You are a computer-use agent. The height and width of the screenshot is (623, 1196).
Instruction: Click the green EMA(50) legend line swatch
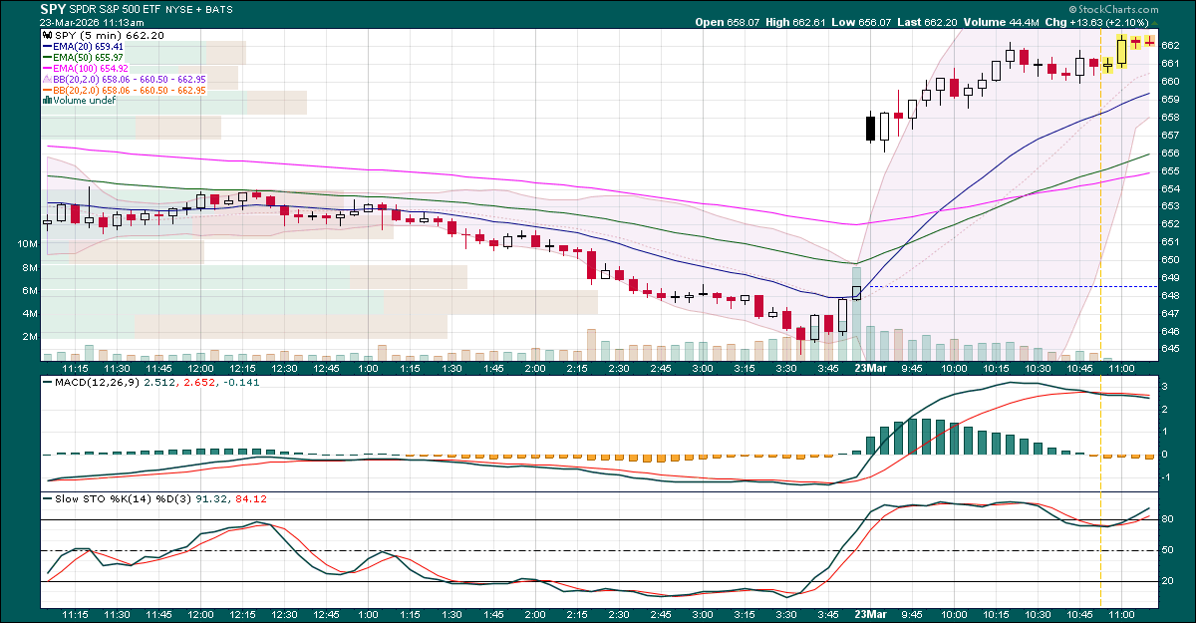[50, 58]
